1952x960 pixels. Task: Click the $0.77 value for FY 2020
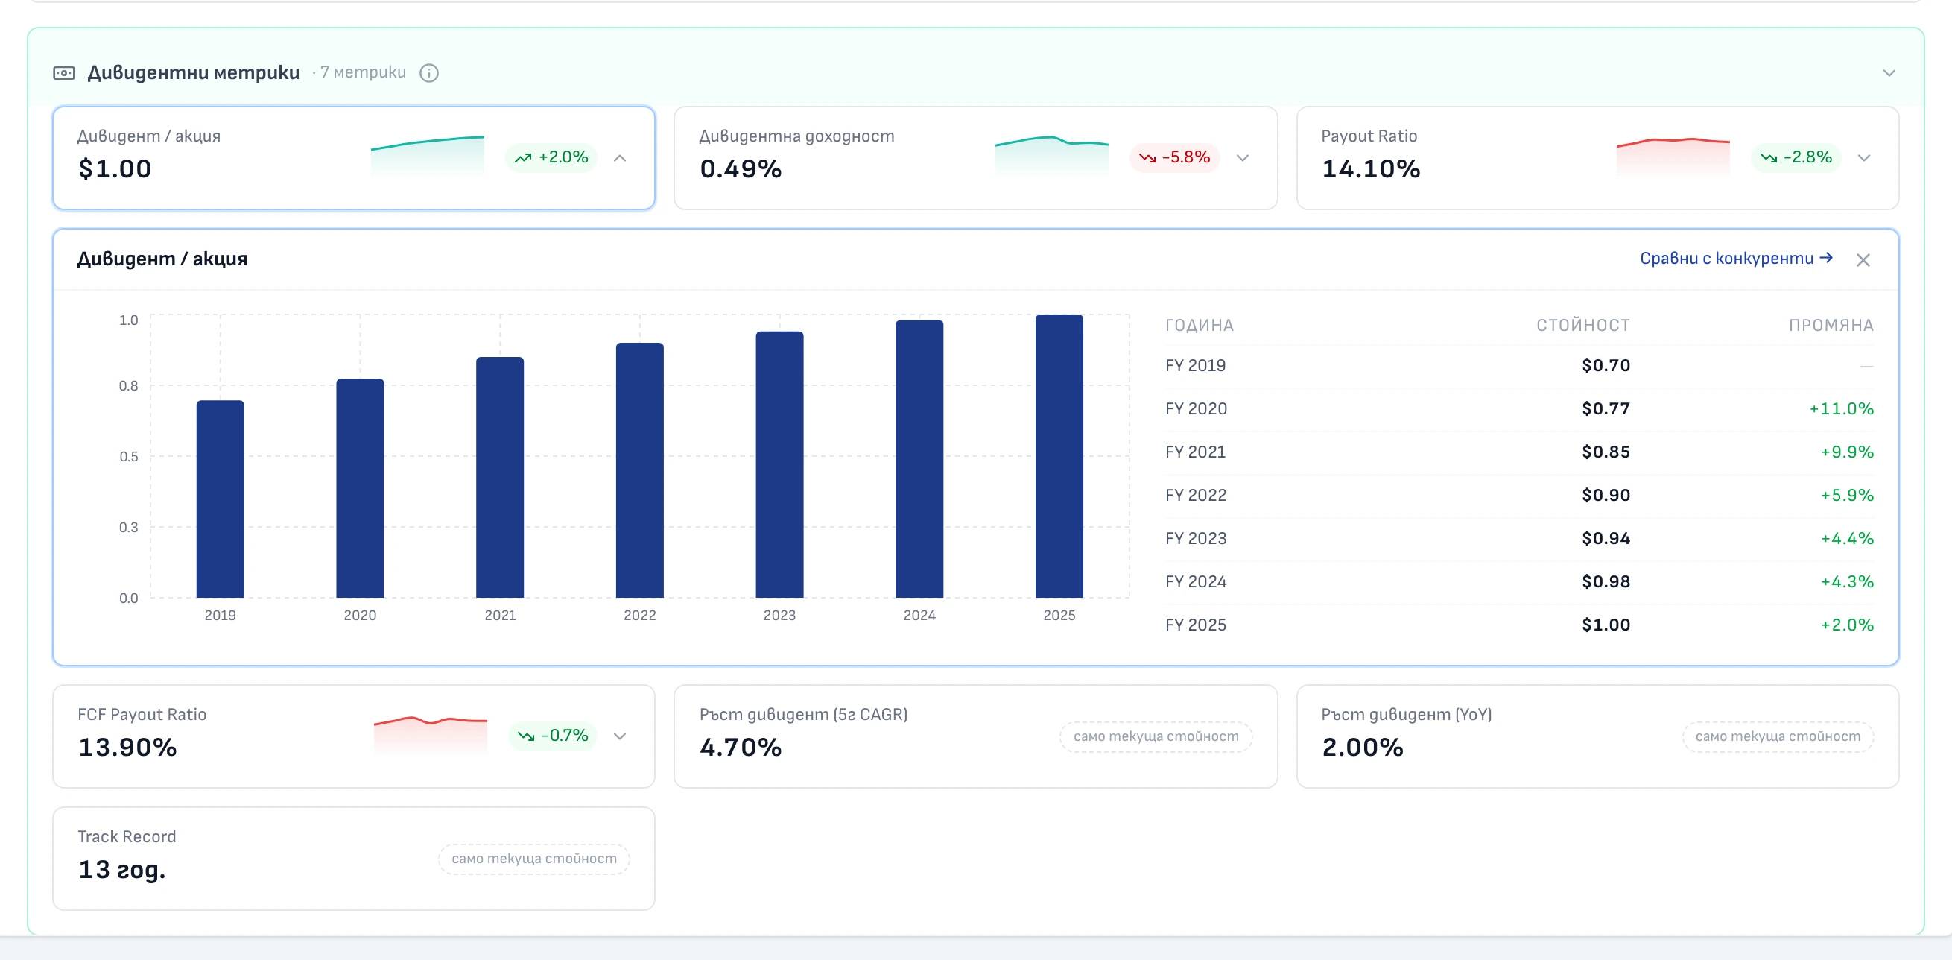[x=1606, y=408]
